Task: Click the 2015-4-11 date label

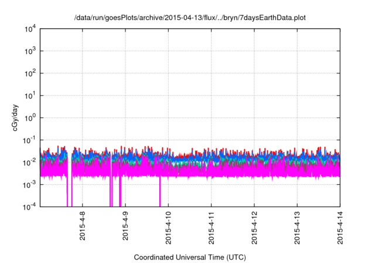Action: pyautogui.click(x=211, y=228)
